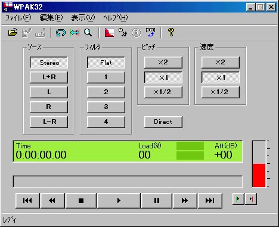Open the ヘルプ(H) menu
This screenshot has height=227, width=279.
[x=116, y=18]
